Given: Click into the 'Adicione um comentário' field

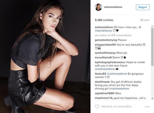Looking at the screenshot, I should click(x=117, y=106).
